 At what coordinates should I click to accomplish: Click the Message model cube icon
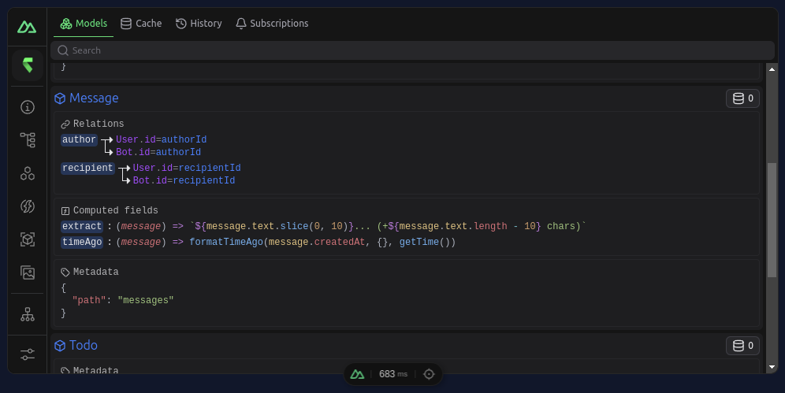(x=60, y=98)
